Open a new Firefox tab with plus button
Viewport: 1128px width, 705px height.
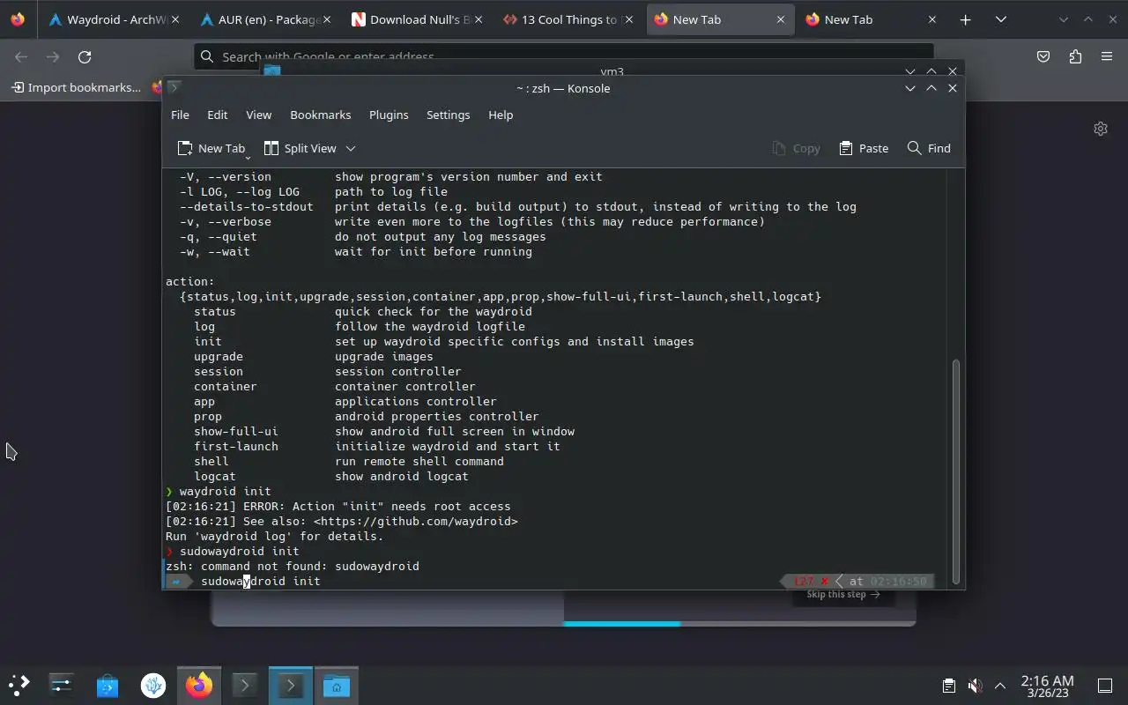coord(965,19)
